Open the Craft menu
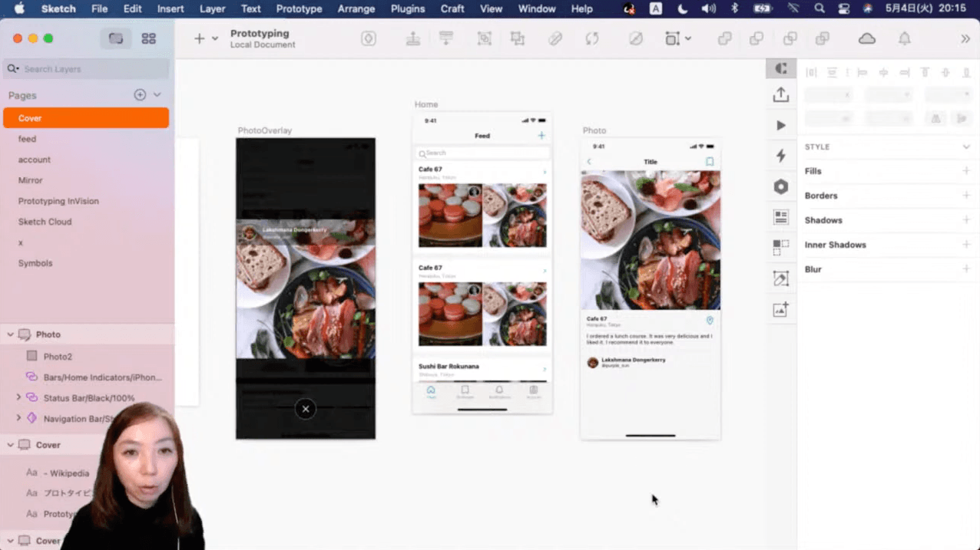Screen dimensions: 980x550 tap(452, 8)
